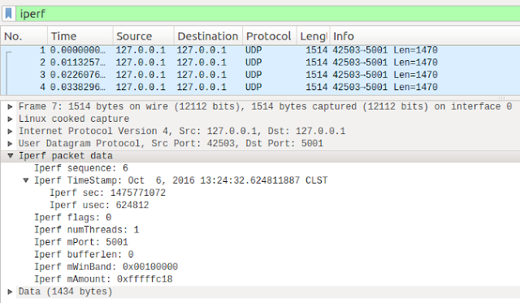Click Source 127.0.0.1 cell of packet 1

click(x=141, y=50)
